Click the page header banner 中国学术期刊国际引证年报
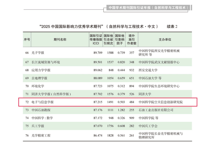This screenshot has width=215, height=143. [x=148, y=8]
